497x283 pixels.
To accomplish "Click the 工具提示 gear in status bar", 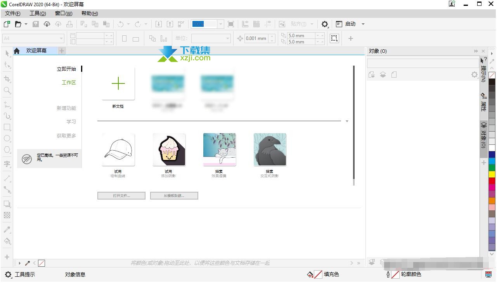I will click(8, 274).
